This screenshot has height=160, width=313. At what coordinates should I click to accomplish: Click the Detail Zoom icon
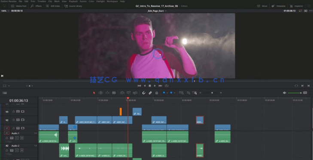point(188,93)
